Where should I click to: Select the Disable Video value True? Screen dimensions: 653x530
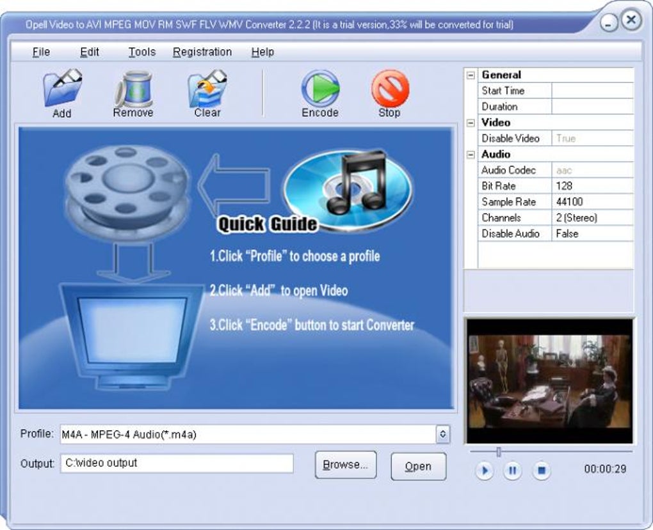592,138
